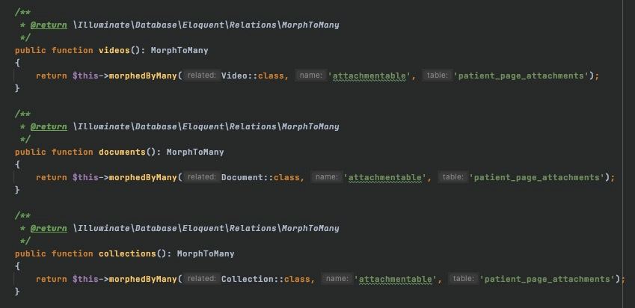Click the @return tag above videos function
This screenshot has width=635, height=308.
pos(49,25)
